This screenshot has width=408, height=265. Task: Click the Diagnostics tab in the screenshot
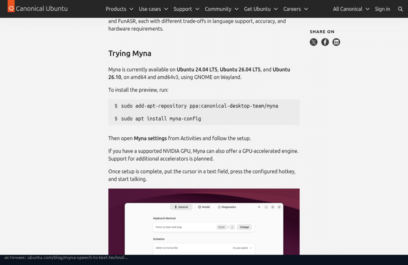[227, 207]
